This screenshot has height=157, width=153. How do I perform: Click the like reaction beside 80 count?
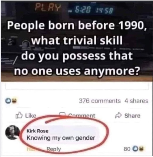(135, 148)
